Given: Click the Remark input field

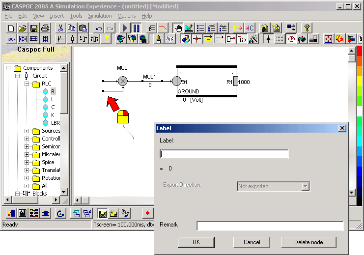Looking at the screenshot, I should tap(270, 226).
